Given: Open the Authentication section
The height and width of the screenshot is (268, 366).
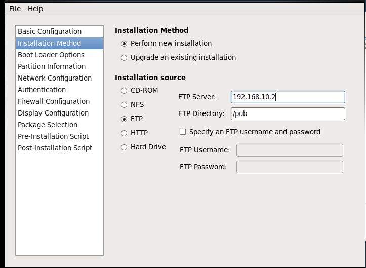Looking at the screenshot, I should [x=60, y=90].
